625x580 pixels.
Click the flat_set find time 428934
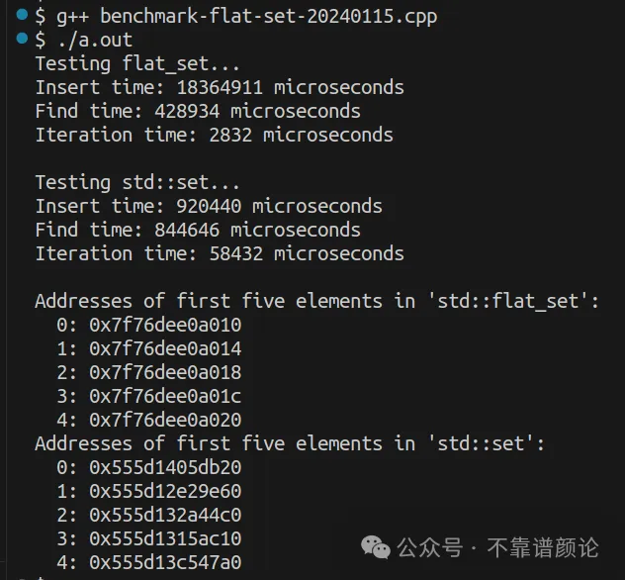point(187,111)
